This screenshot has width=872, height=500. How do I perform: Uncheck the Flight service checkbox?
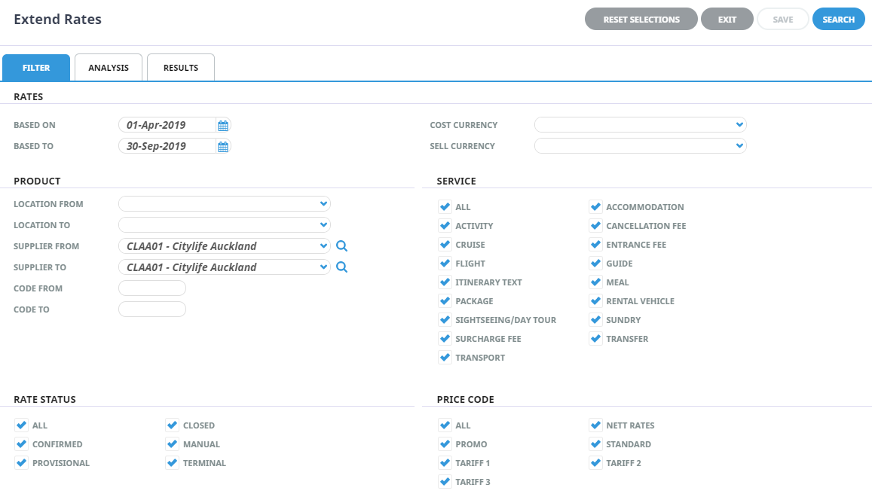point(445,264)
